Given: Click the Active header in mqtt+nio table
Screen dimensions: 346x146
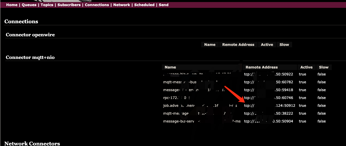Looking at the screenshot, I should [x=306, y=67].
